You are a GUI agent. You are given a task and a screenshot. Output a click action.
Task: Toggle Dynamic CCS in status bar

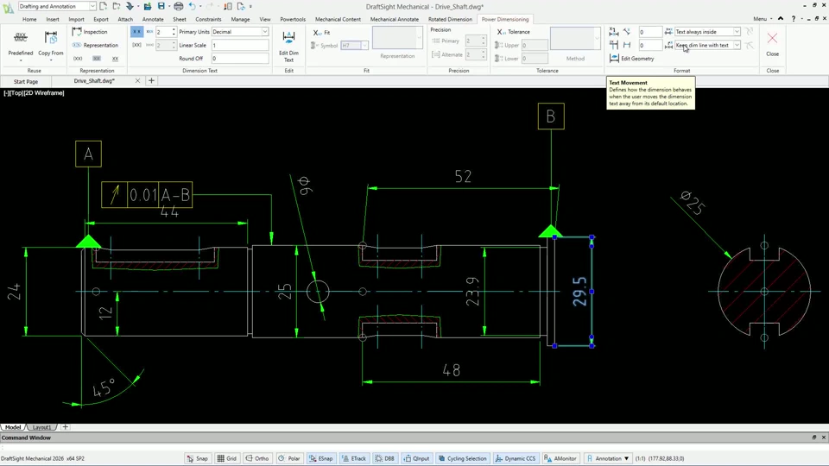click(516, 458)
